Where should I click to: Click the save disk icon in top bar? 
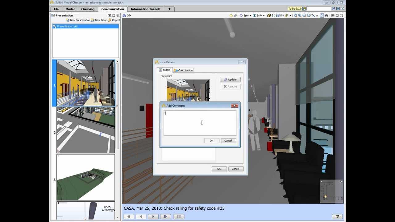[x=338, y=9]
